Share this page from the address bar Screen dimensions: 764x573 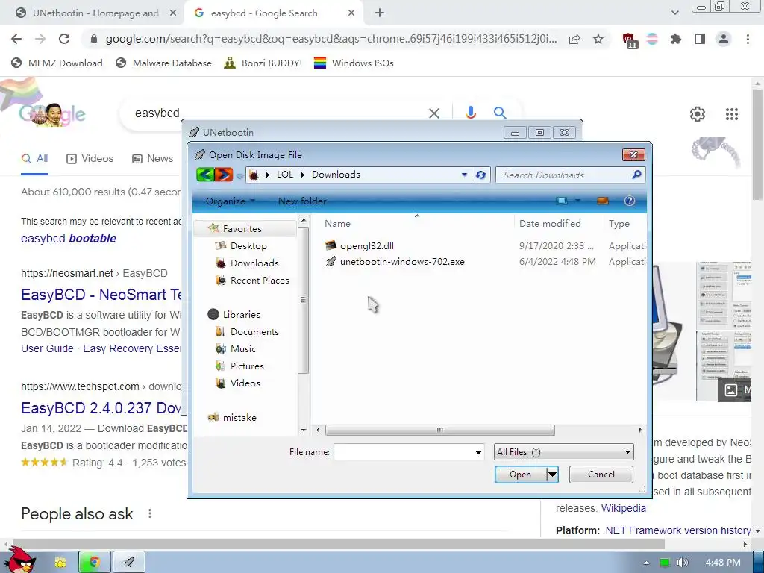click(x=575, y=39)
